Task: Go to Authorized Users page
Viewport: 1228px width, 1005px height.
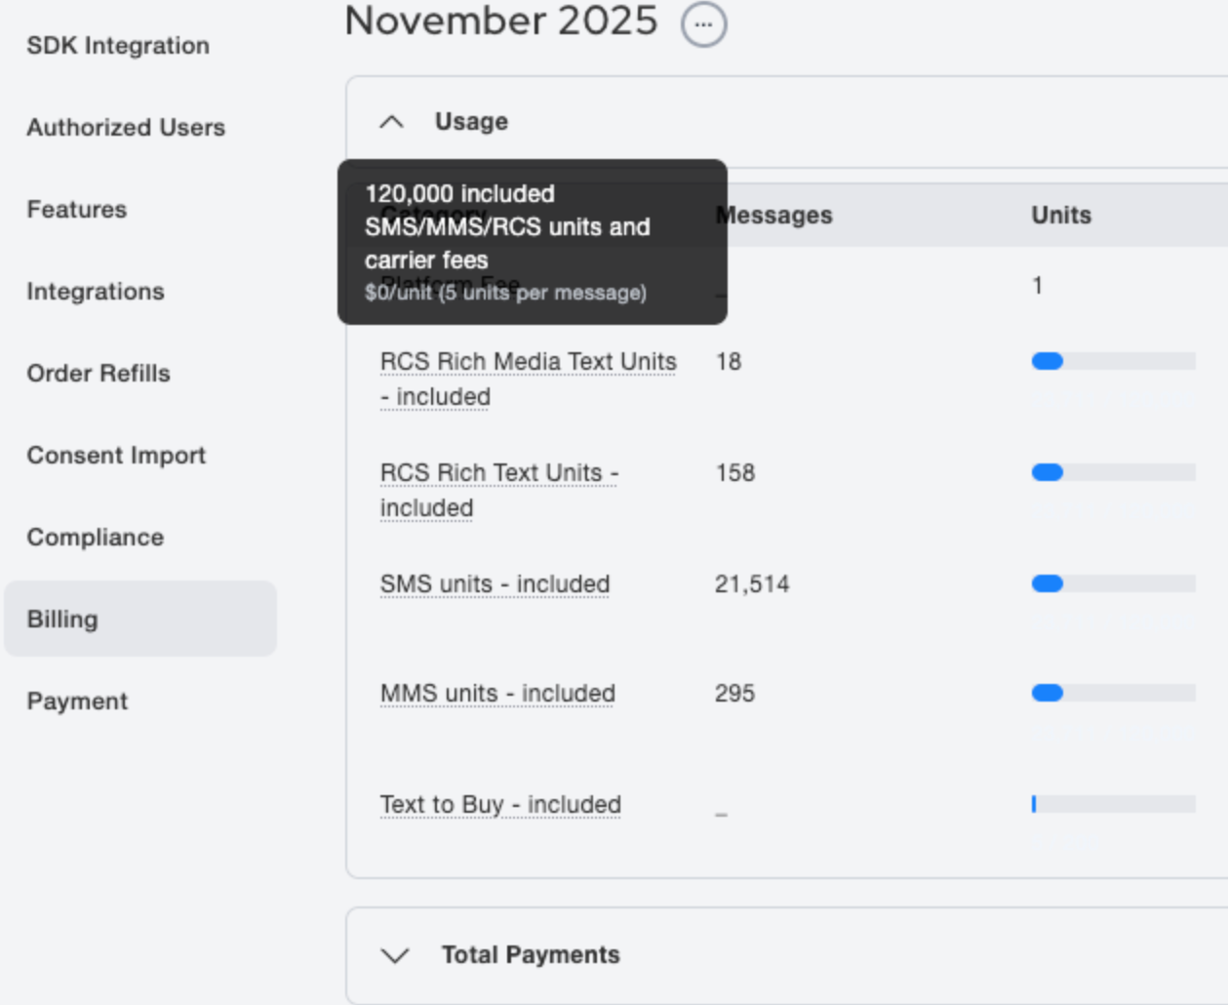Action: pos(126,128)
